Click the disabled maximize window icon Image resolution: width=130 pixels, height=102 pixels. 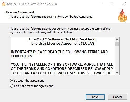(112, 4)
